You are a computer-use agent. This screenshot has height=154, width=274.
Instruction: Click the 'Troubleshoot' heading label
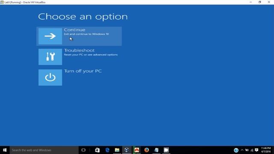point(79,50)
